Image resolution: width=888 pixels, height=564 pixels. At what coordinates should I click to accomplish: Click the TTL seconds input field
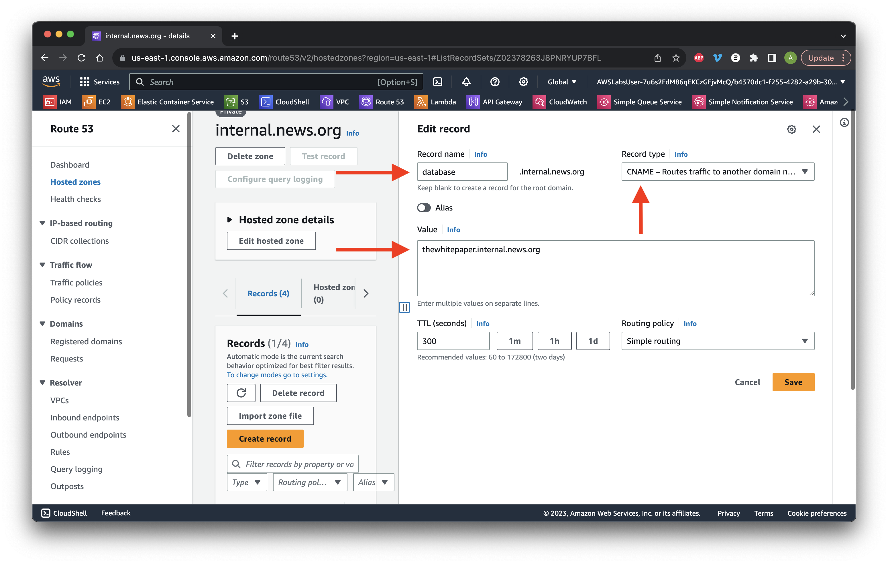point(453,341)
